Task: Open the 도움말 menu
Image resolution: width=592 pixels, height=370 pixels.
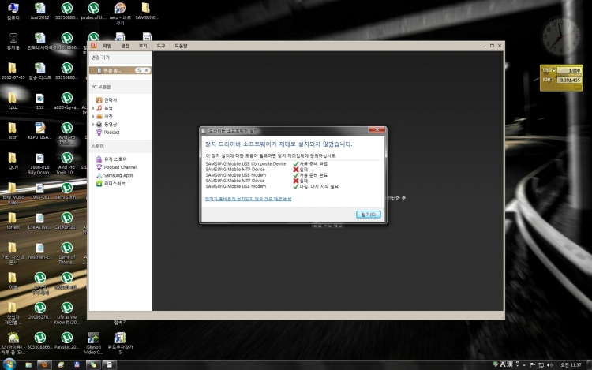Action: coord(181,47)
